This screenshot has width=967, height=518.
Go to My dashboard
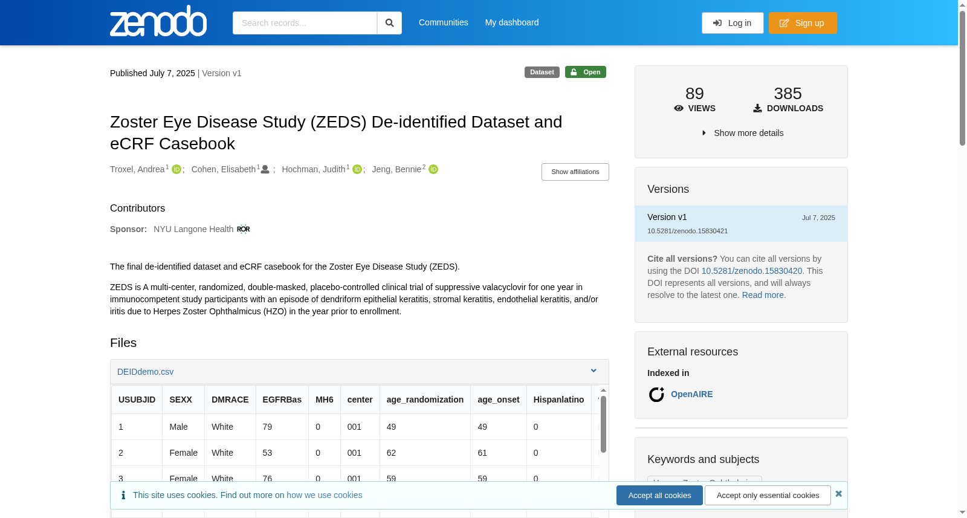(512, 22)
